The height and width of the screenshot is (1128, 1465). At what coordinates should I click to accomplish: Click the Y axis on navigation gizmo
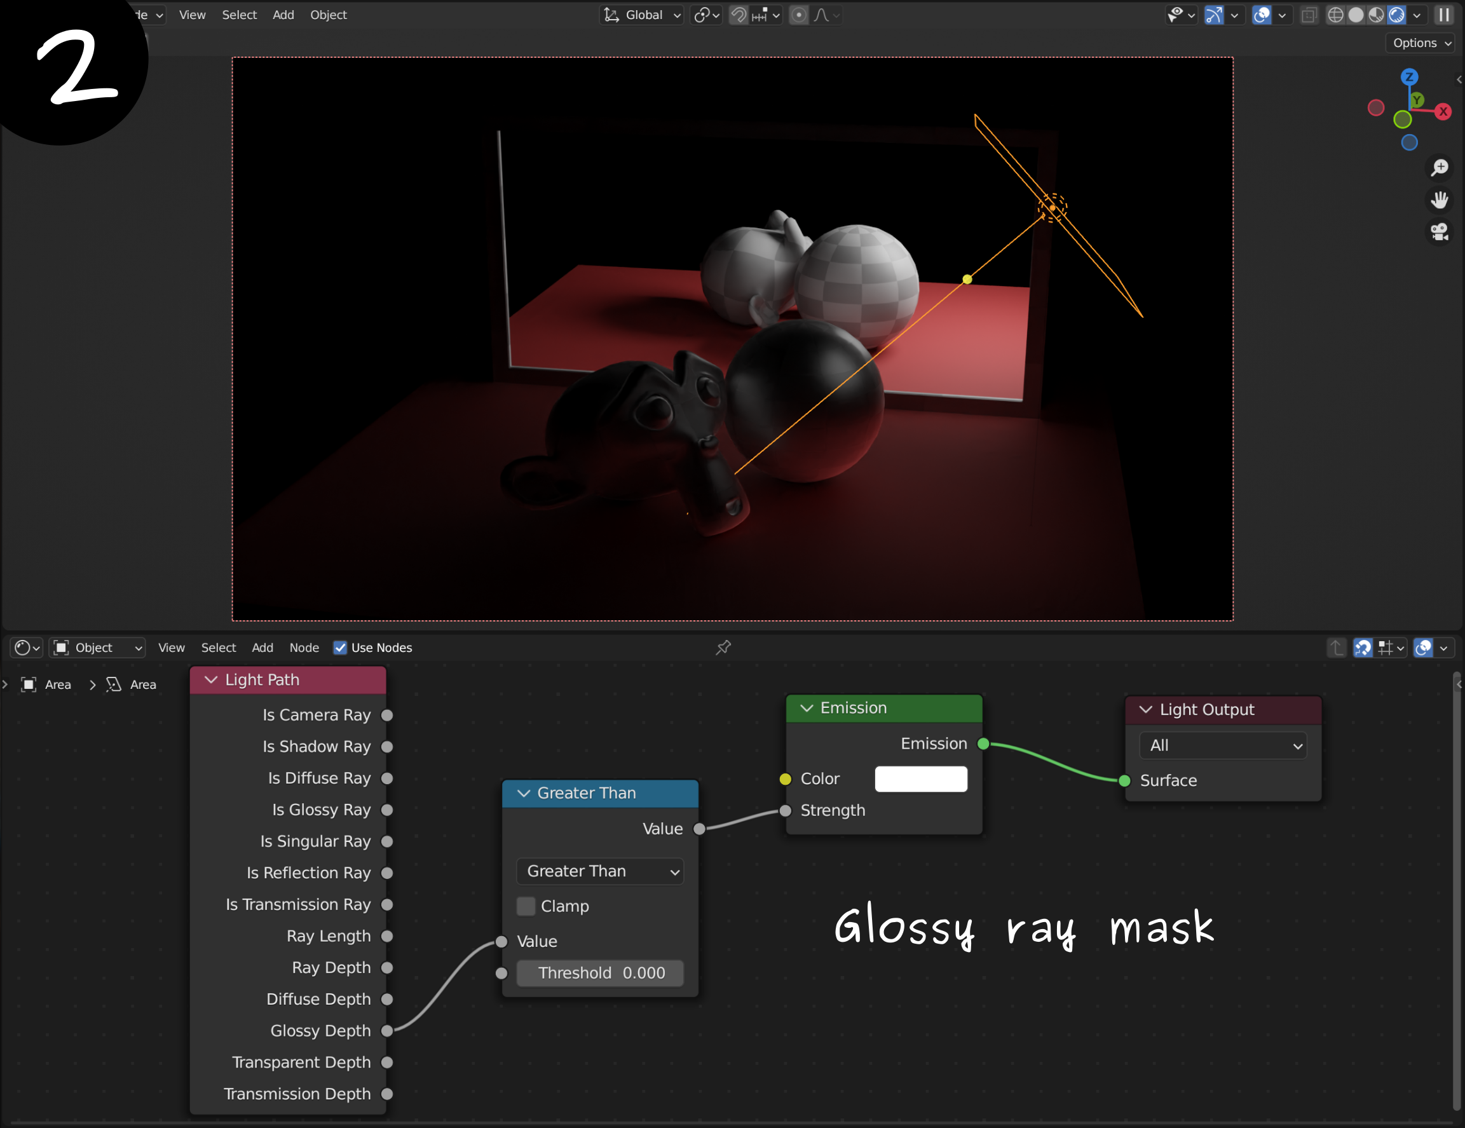(x=1417, y=100)
